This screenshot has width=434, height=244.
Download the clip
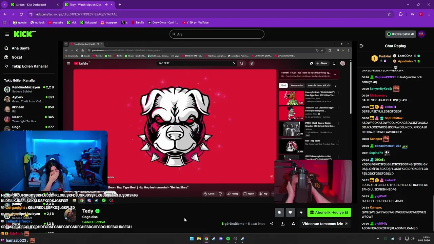[x=282, y=224]
